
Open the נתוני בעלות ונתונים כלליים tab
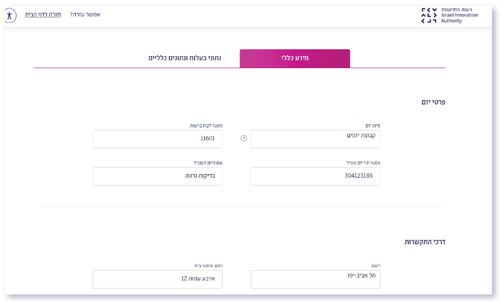pyautogui.click(x=185, y=58)
